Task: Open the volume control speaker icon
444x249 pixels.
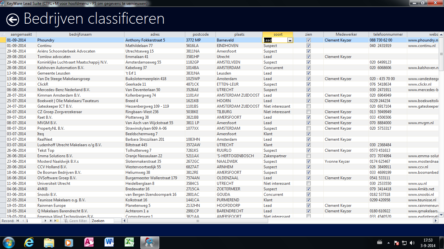Action: pyautogui.click(x=412, y=243)
